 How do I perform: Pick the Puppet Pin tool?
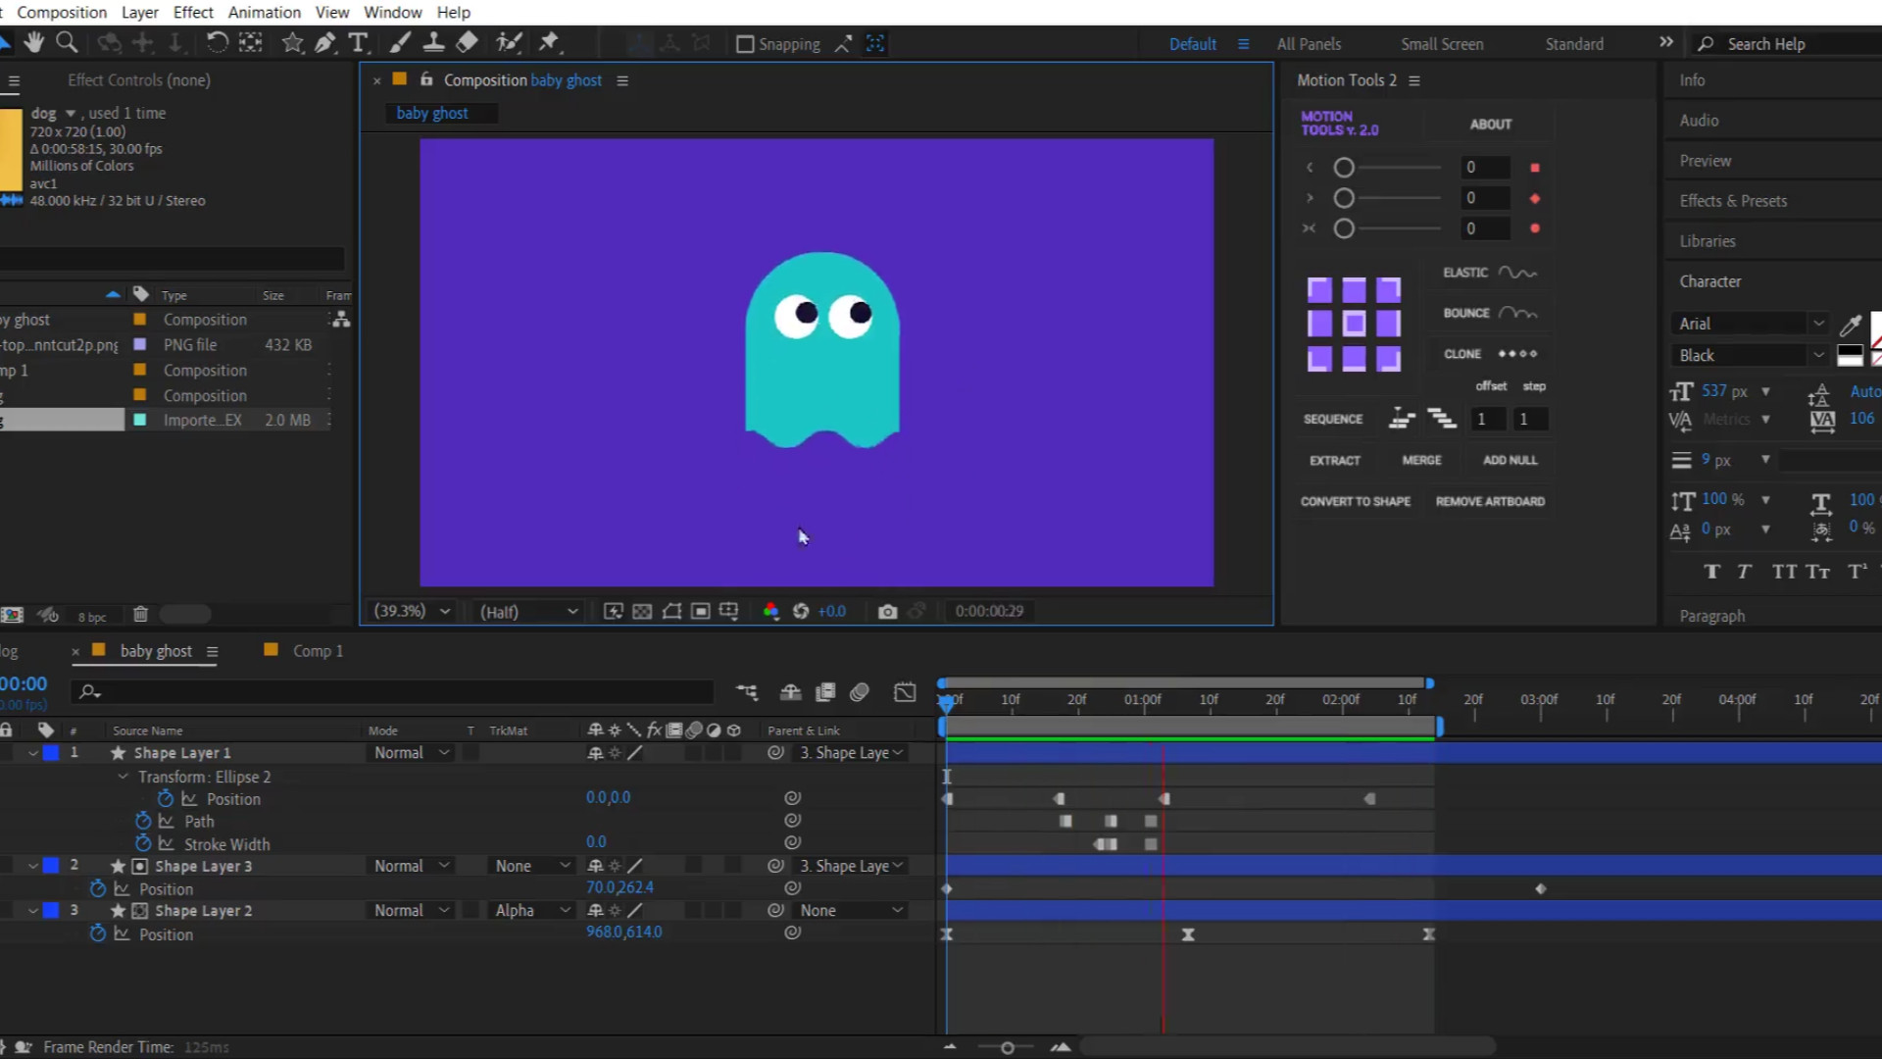click(x=549, y=42)
